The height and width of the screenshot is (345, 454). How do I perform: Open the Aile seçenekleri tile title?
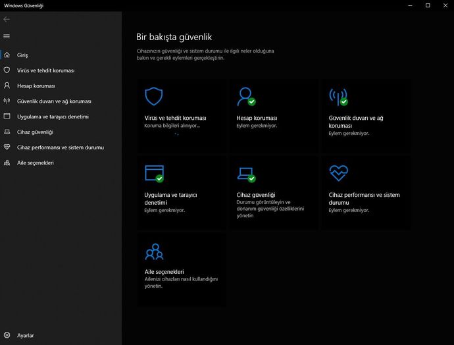coord(164,272)
